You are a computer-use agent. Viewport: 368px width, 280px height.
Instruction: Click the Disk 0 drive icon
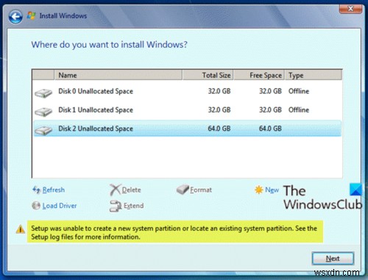pyautogui.click(x=43, y=93)
